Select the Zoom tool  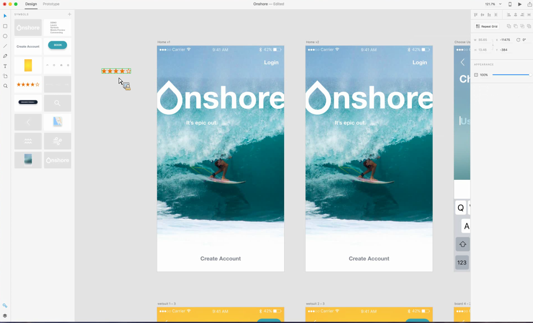click(x=5, y=86)
